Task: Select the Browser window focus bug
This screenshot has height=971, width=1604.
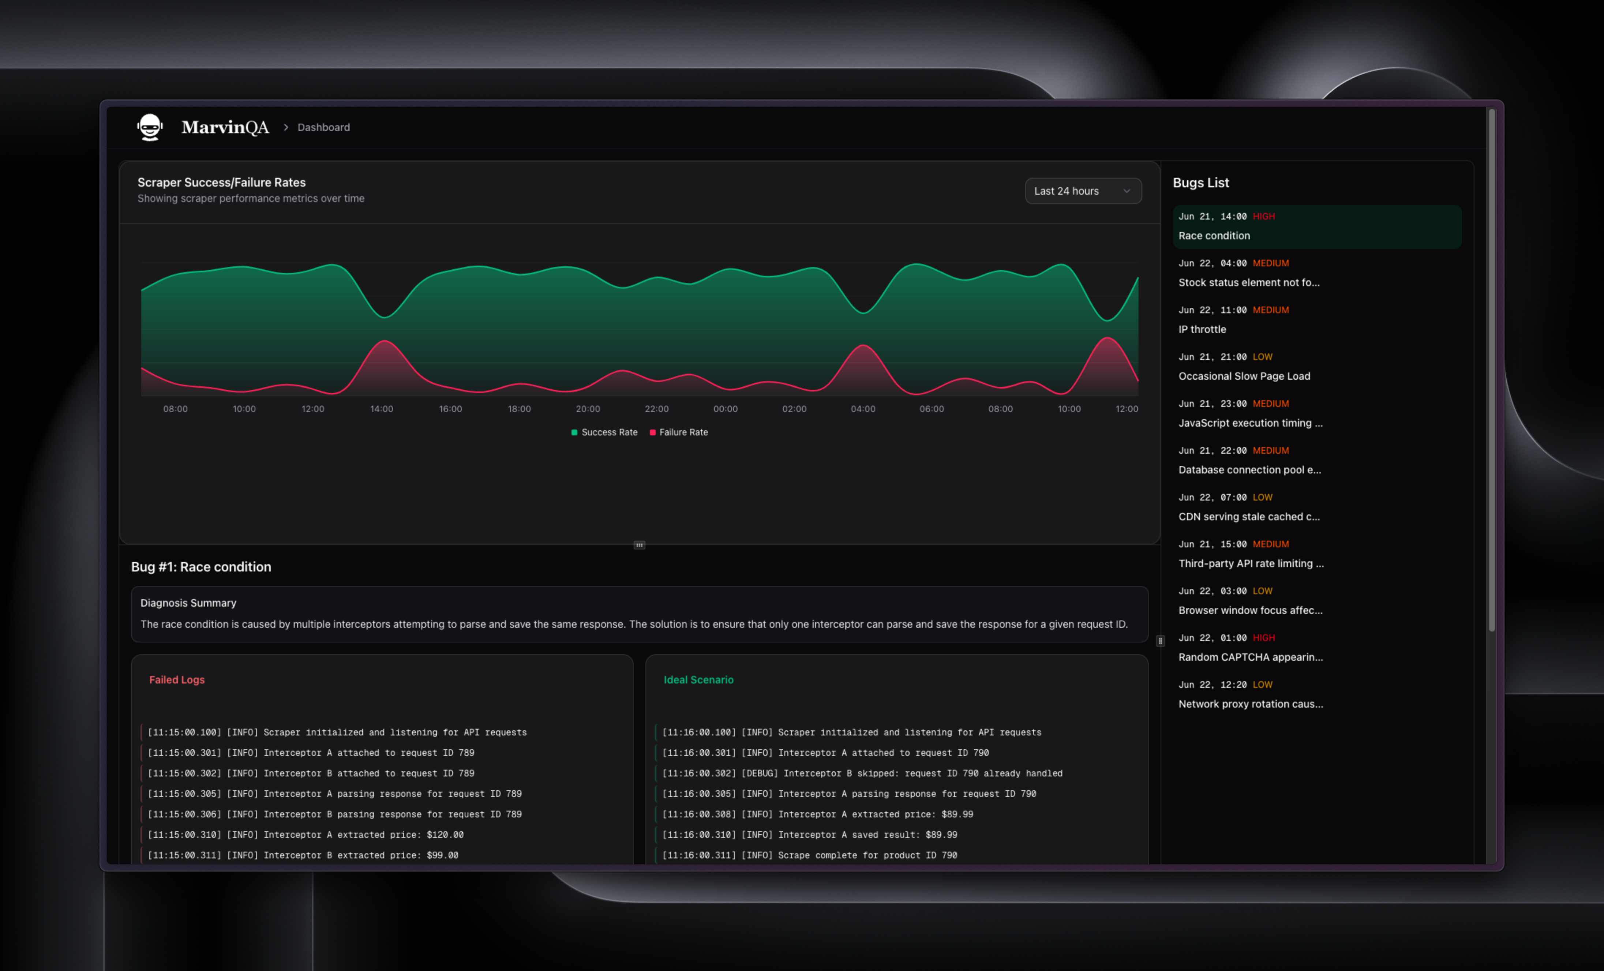Action: pyautogui.click(x=1317, y=601)
